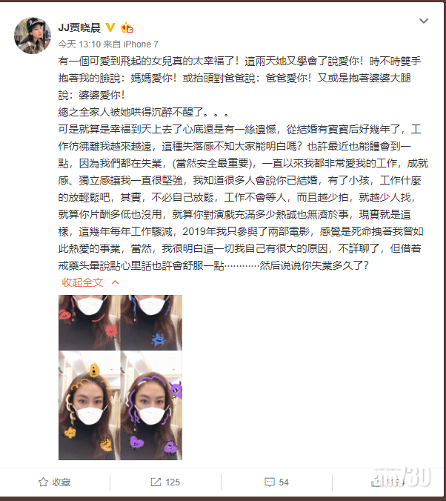Open reposts count 125
Screen dimensions: 446x501
tap(173, 482)
